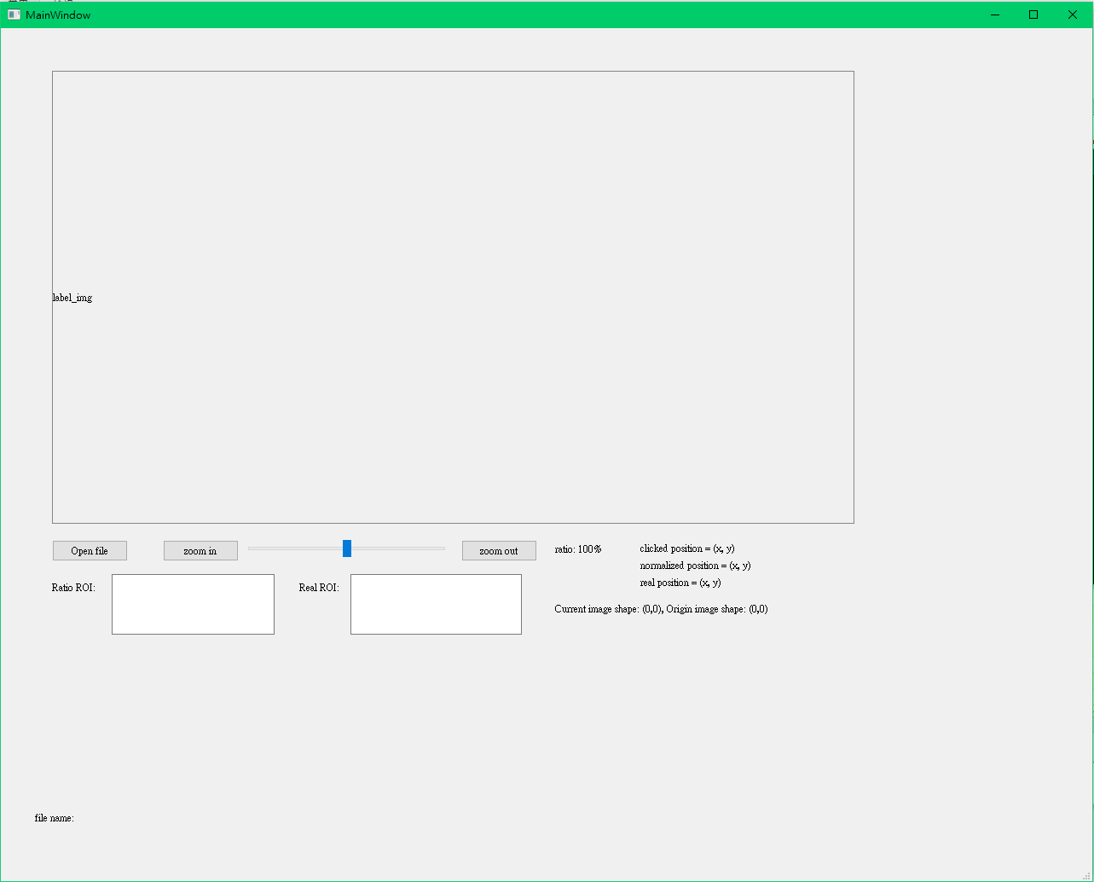Viewport: 1094px width, 882px height.
Task: Focus the Ratio ROI text box
Action: click(193, 604)
